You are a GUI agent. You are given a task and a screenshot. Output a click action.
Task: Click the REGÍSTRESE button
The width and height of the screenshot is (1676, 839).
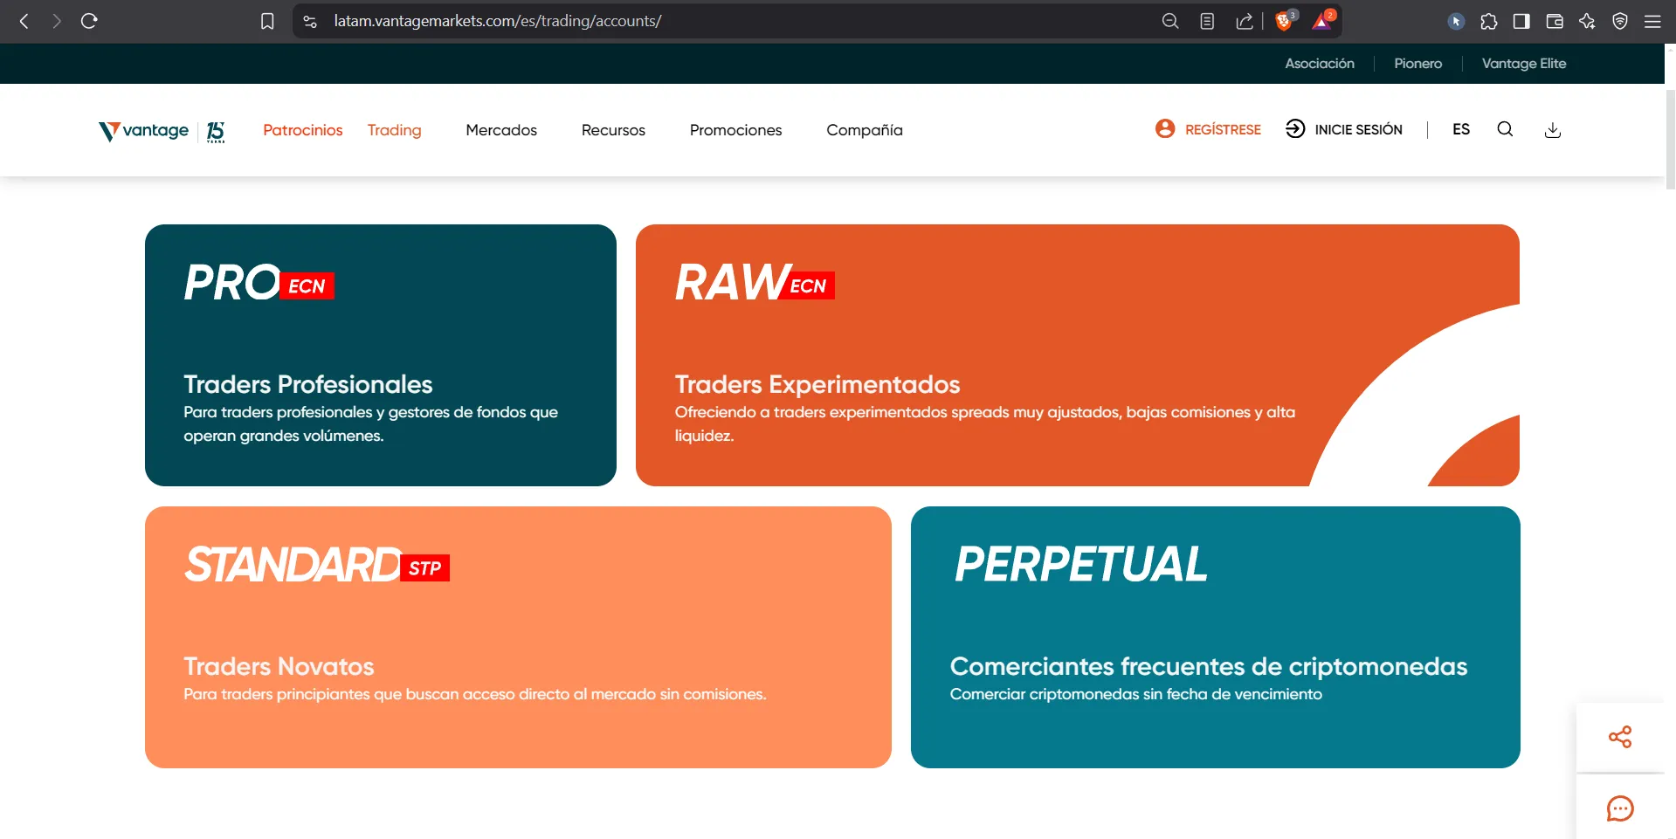[x=1209, y=129]
